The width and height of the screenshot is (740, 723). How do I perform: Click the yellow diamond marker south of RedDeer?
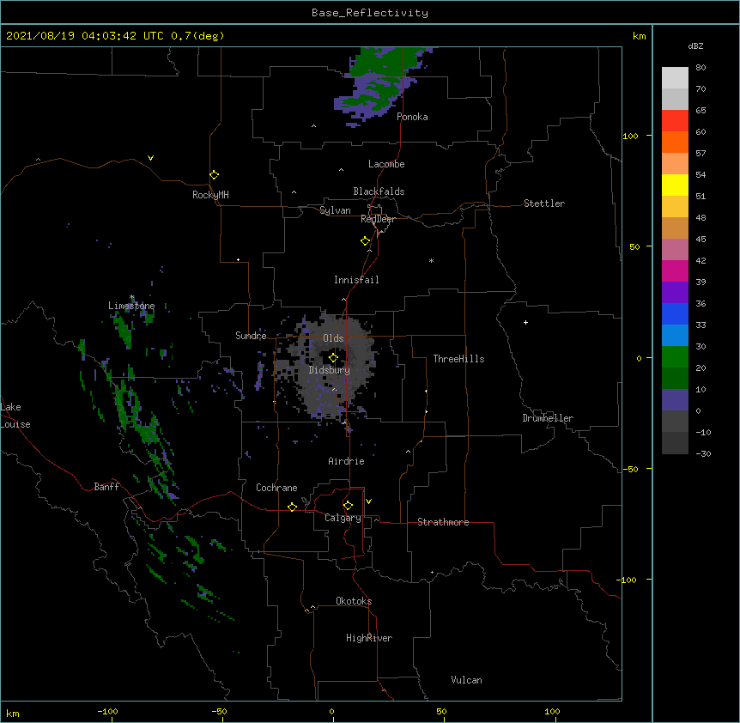[366, 240]
